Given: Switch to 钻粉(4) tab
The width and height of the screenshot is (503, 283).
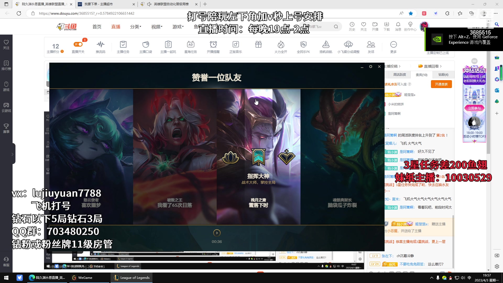Looking at the screenshot, I should (x=443, y=75).
